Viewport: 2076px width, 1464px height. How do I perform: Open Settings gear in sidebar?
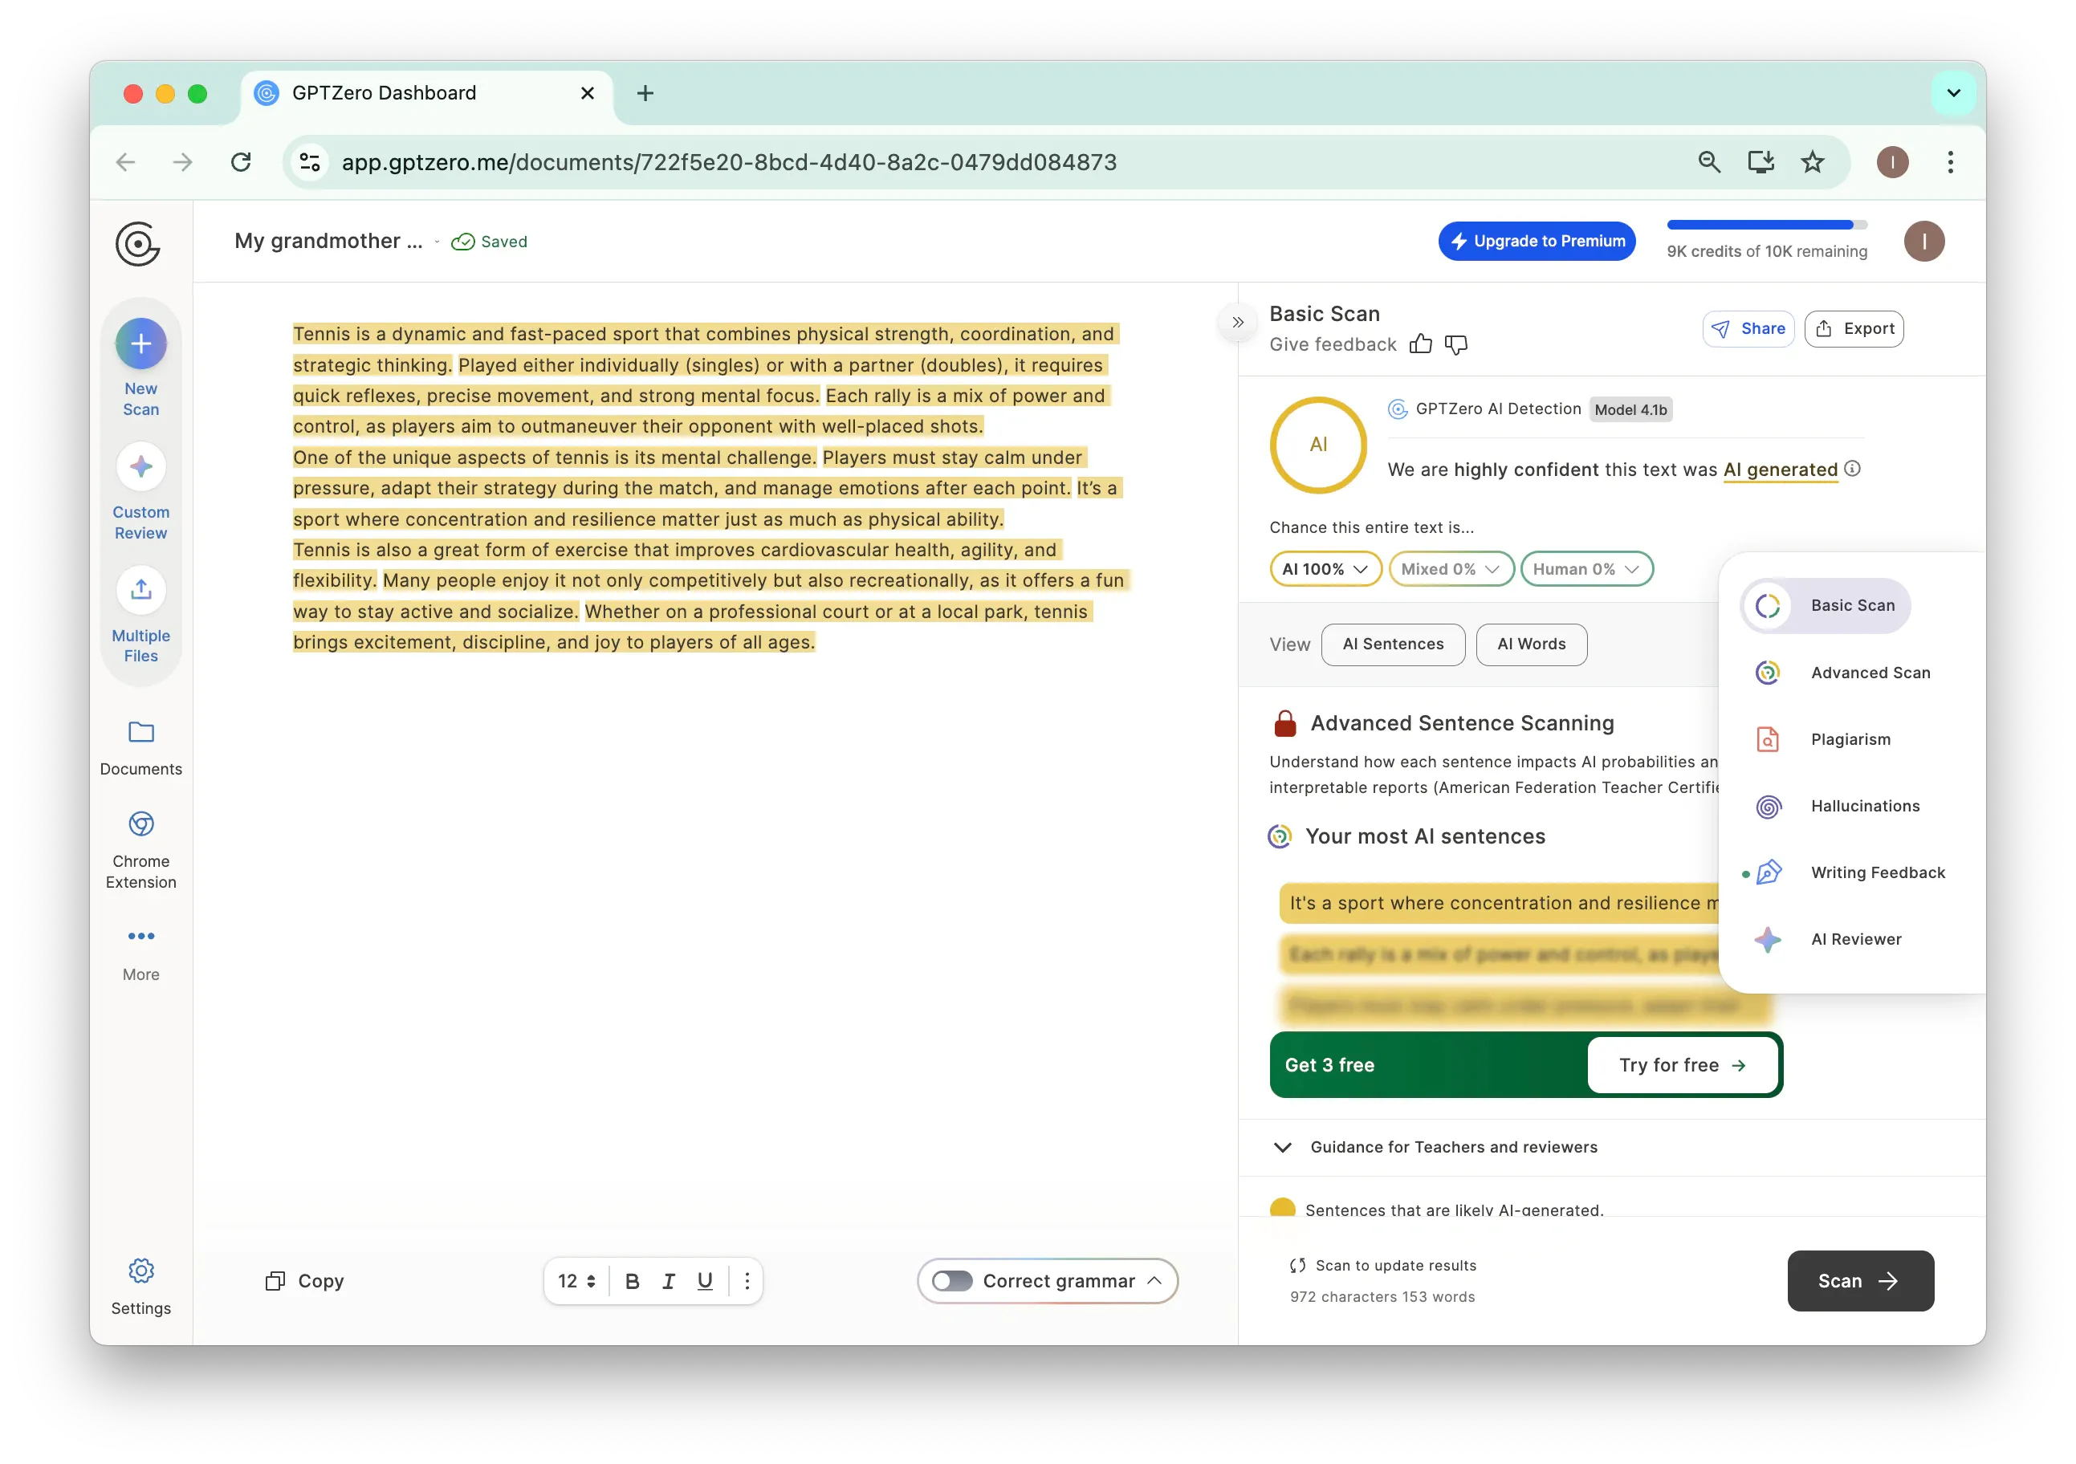tap(141, 1271)
